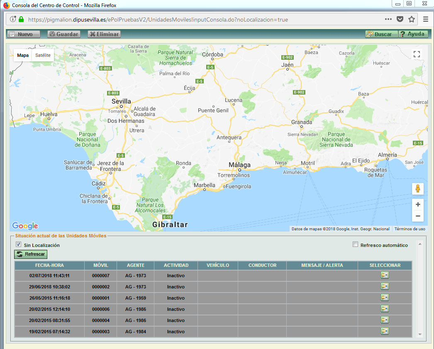Click Guardar to save
The height and width of the screenshot is (349, 434).
tap(63, 34)
